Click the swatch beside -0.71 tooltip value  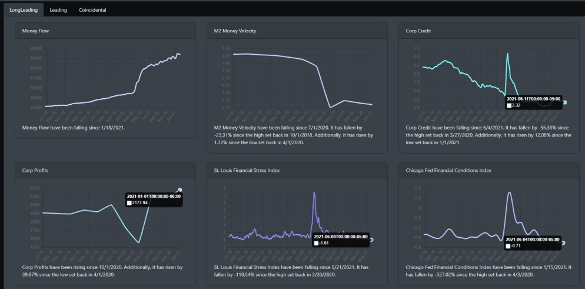(509, 246)
